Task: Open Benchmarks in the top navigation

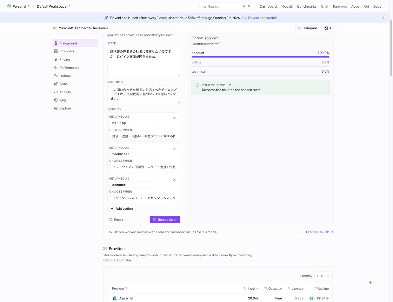Action: [307, 6]
